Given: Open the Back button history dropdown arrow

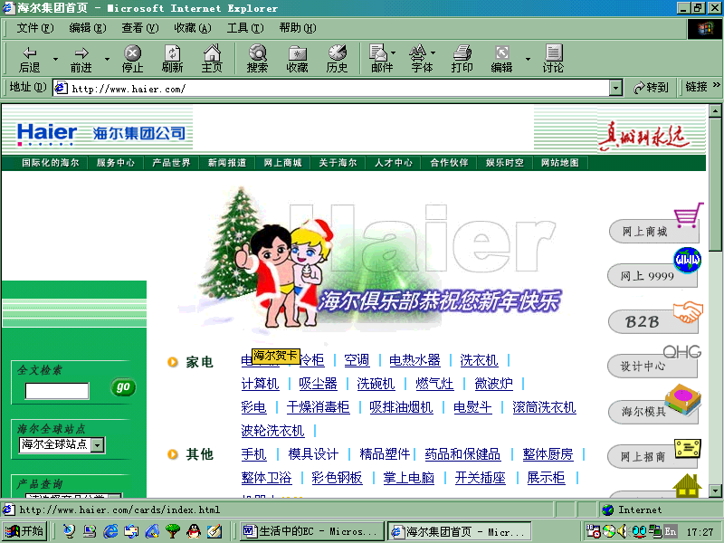Looking at the screenshot, I should coord(55,59).
